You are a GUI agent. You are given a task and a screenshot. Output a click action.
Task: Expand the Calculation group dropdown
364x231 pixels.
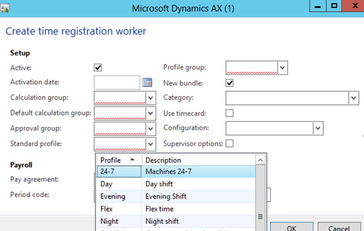pyautogui.click(x=151, y=98)
